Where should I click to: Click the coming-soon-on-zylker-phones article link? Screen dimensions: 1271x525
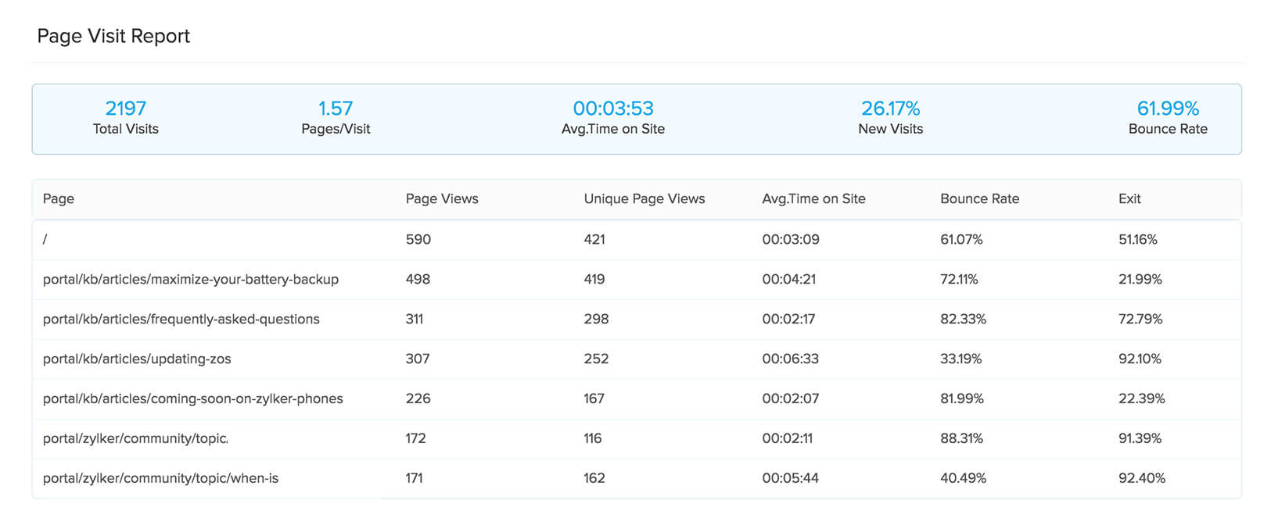click(x=192, y=398)
